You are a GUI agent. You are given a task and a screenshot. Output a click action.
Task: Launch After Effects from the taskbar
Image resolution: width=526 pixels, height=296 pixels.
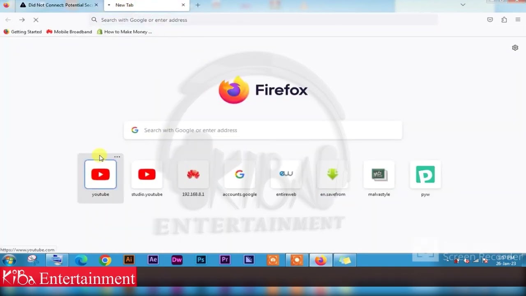coord(153,260)
